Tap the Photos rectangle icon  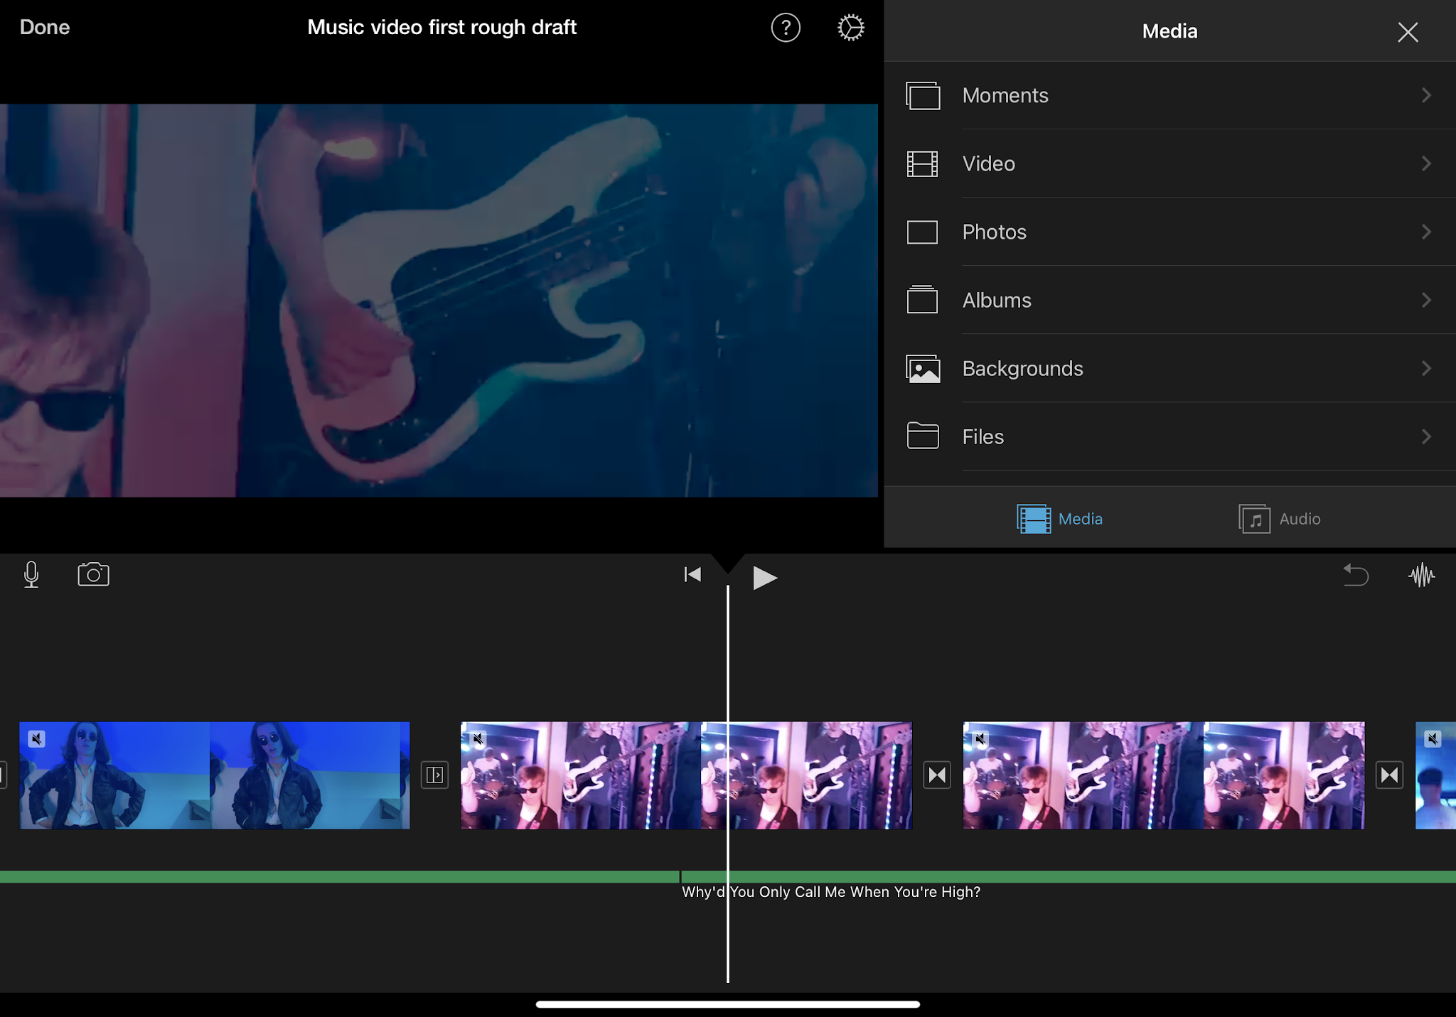click(x=923, y=232)
